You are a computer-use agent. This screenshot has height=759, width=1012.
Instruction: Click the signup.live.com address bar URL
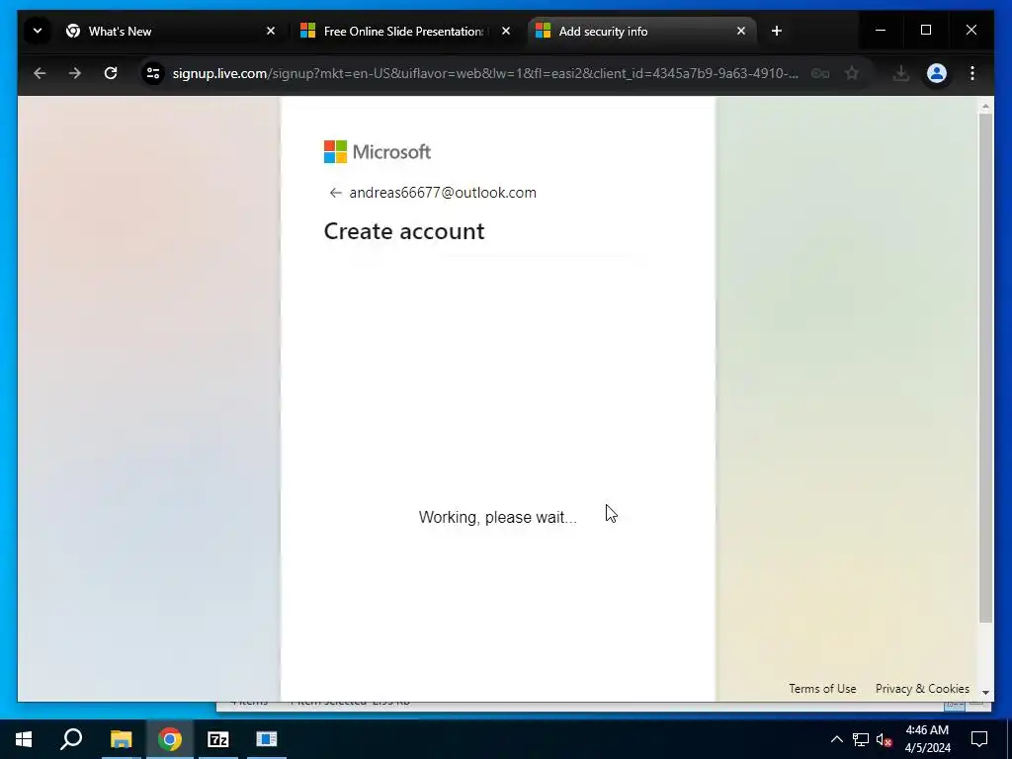click(x=485, y=73)
